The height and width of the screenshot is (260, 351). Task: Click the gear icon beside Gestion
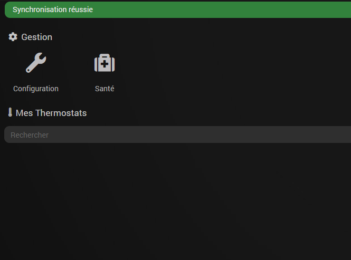(x=13, y=37)
